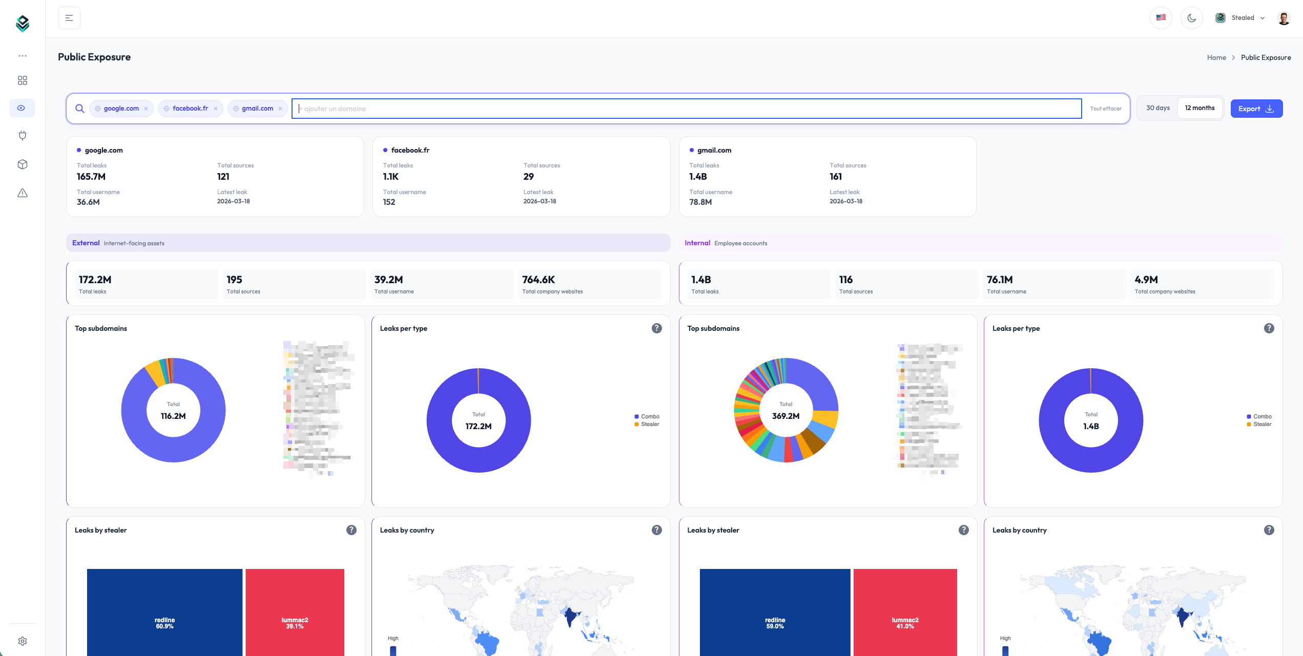
Task: Click the gmail.com summary card title
Action: pos(714,150)
